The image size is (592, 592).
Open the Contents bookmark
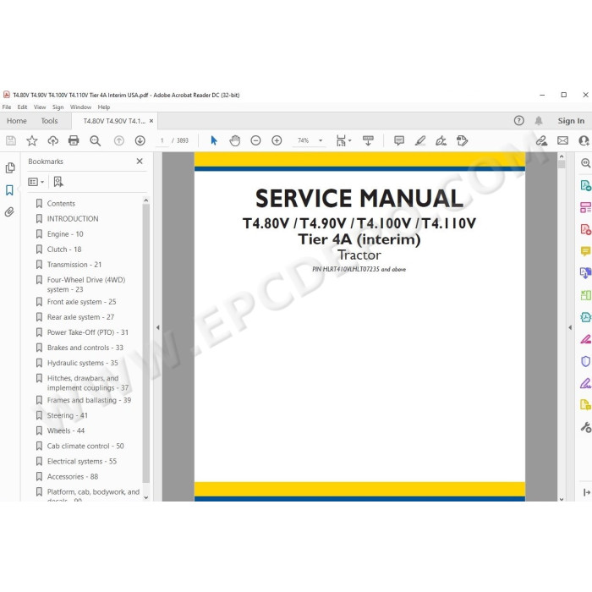pos(61,204)
